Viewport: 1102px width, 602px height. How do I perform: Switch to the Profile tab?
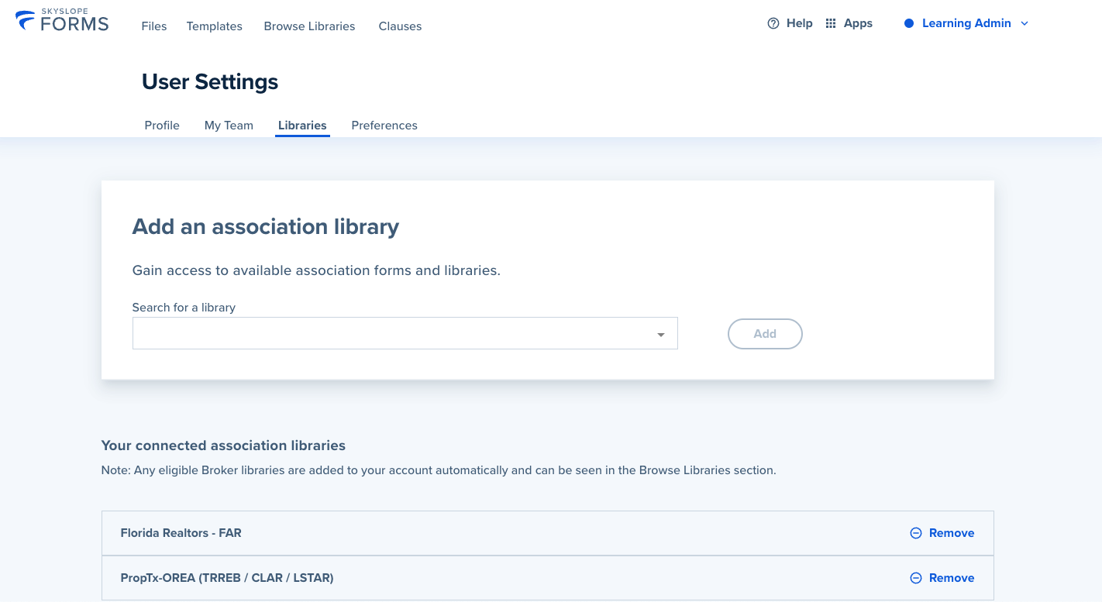pos(162,126)
